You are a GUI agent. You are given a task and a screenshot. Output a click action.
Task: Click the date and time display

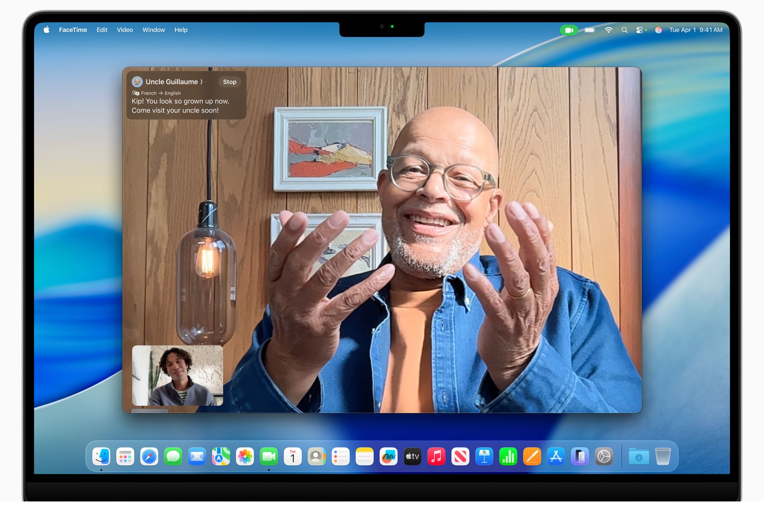[x=696, y=30]
